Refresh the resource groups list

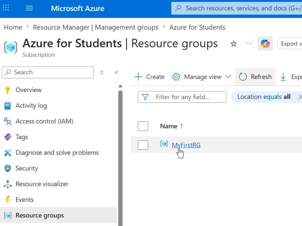point(255,77)
